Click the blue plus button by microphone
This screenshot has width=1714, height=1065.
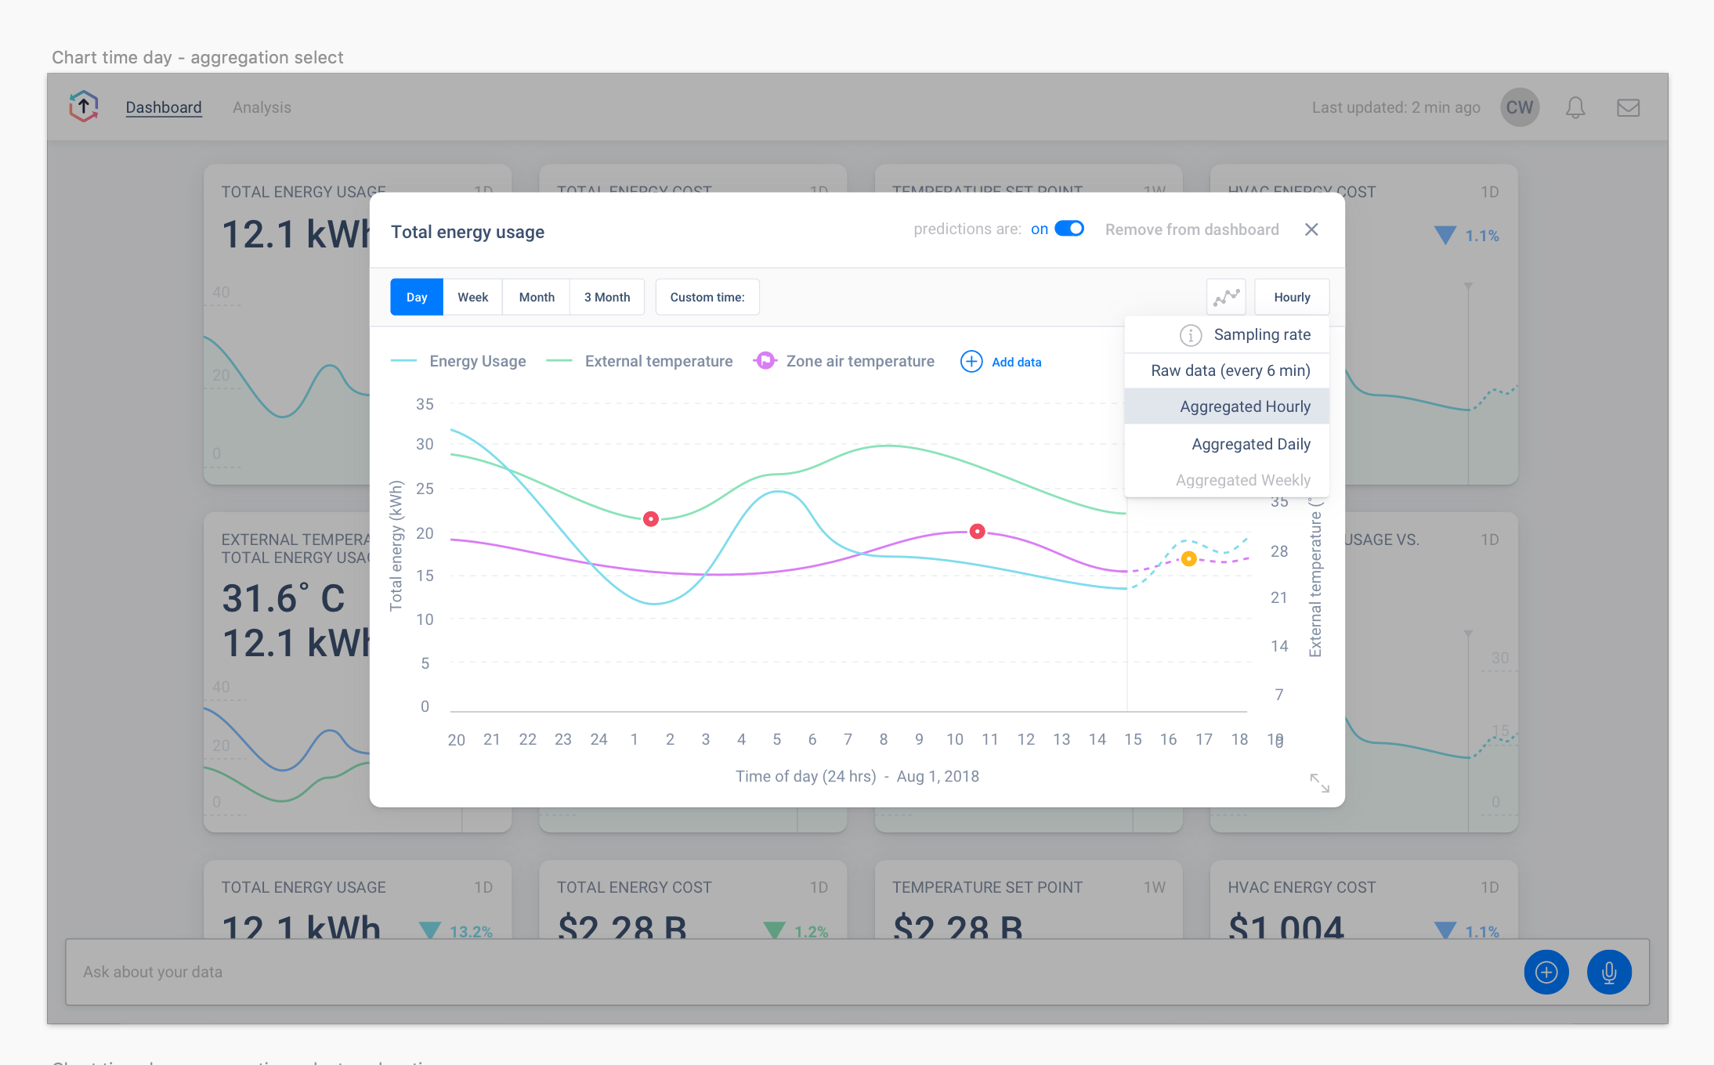[1546, 972]
